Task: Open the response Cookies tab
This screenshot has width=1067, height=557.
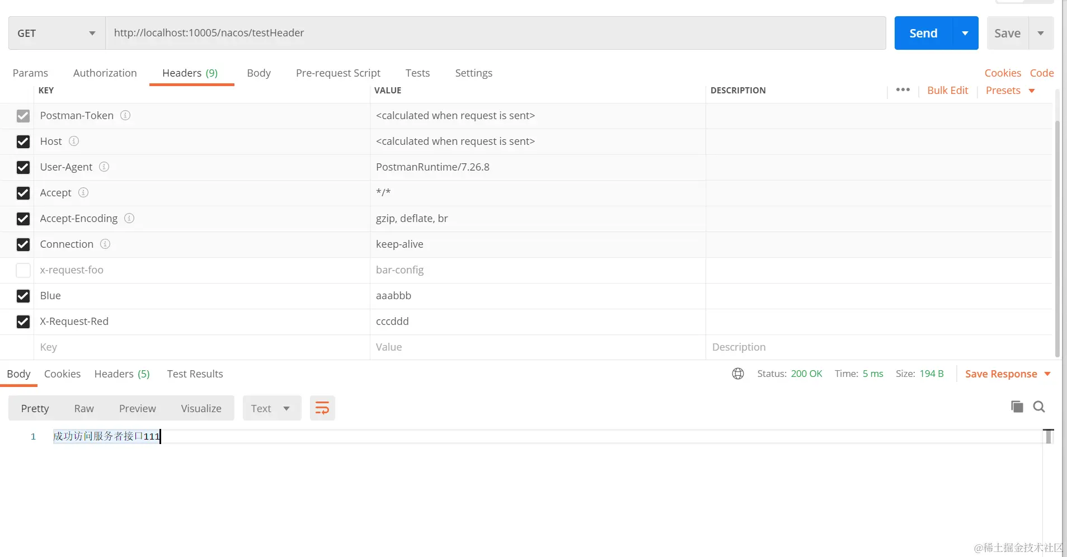Action: [62, 374]
